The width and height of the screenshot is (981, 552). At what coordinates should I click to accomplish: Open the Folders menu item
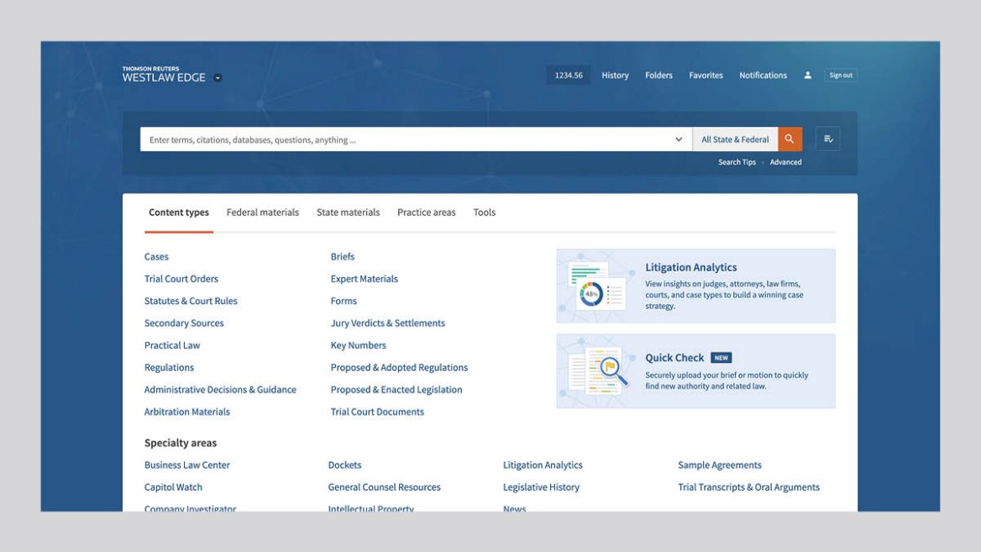click(x=658, y=75)
